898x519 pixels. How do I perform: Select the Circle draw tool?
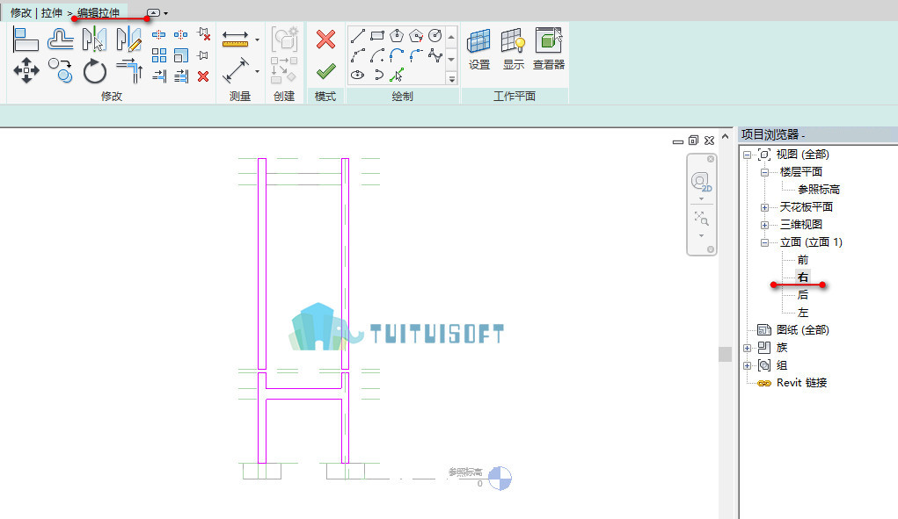[x=435, y=36]
